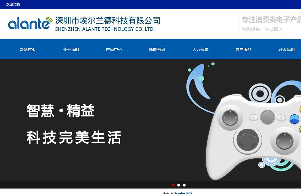Click 深圳市埃尔兰德科技有限公司 company name
Viewport: 301px width, 194px height.
(x=108, y=21)
